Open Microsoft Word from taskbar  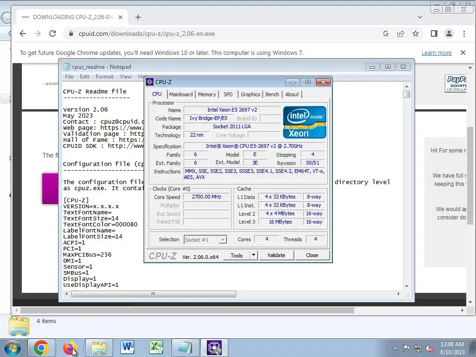pos(127,348)
